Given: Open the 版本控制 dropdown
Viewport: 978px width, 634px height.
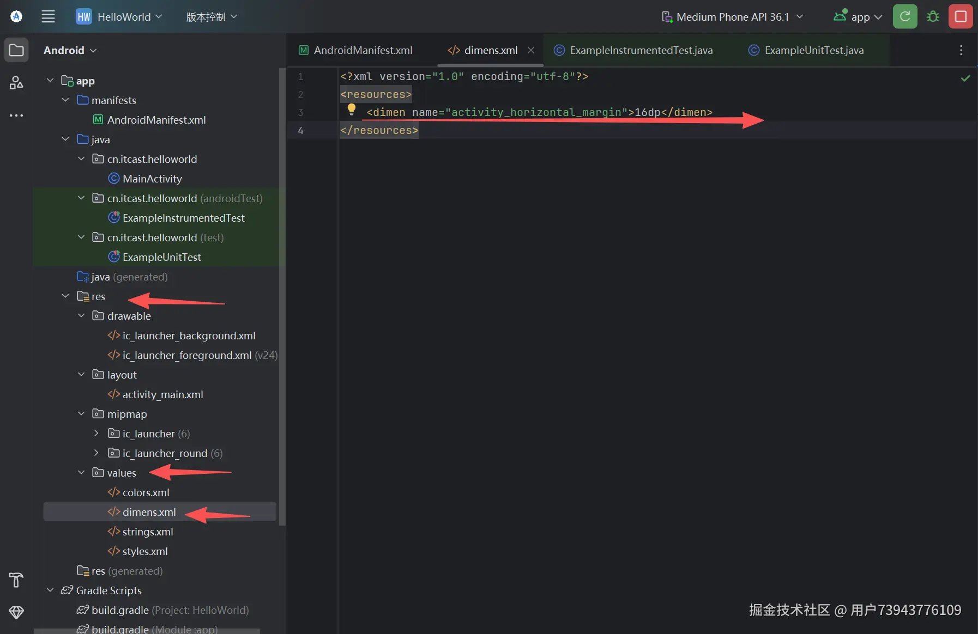Looking at the screenshot, I should point(212,17).
